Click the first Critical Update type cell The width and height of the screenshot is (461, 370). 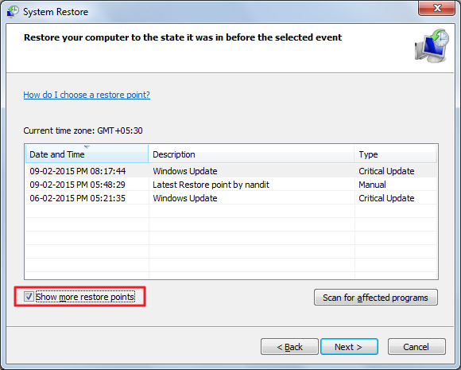coord(386,171)
